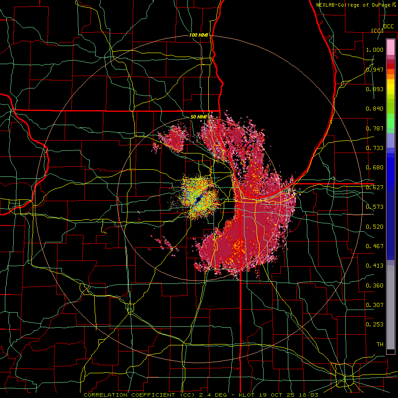Click the DCC label above the color scale
The image size is (398, 398).
388,27
